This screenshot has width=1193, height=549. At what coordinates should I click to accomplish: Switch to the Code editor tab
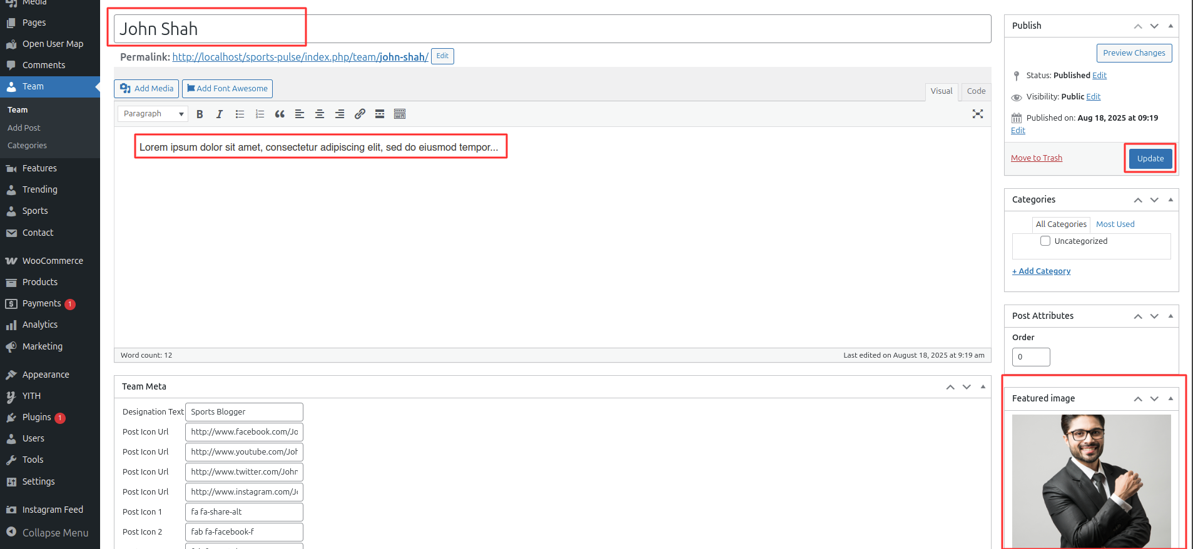click(976, 91)
